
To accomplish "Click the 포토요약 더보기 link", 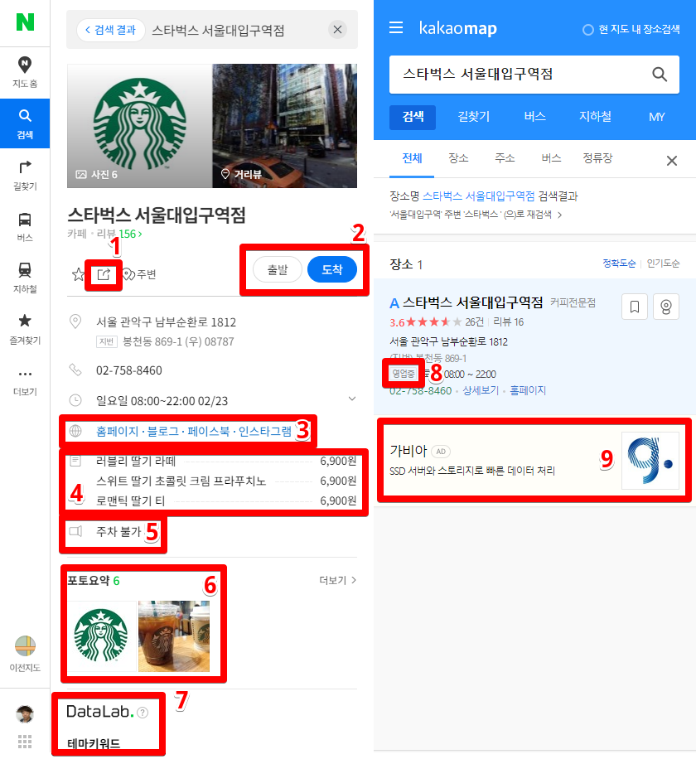I will [x=338, y=580].
